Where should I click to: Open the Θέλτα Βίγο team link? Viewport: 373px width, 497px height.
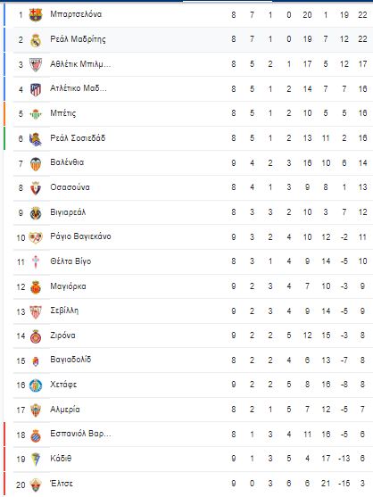(70, 261)
